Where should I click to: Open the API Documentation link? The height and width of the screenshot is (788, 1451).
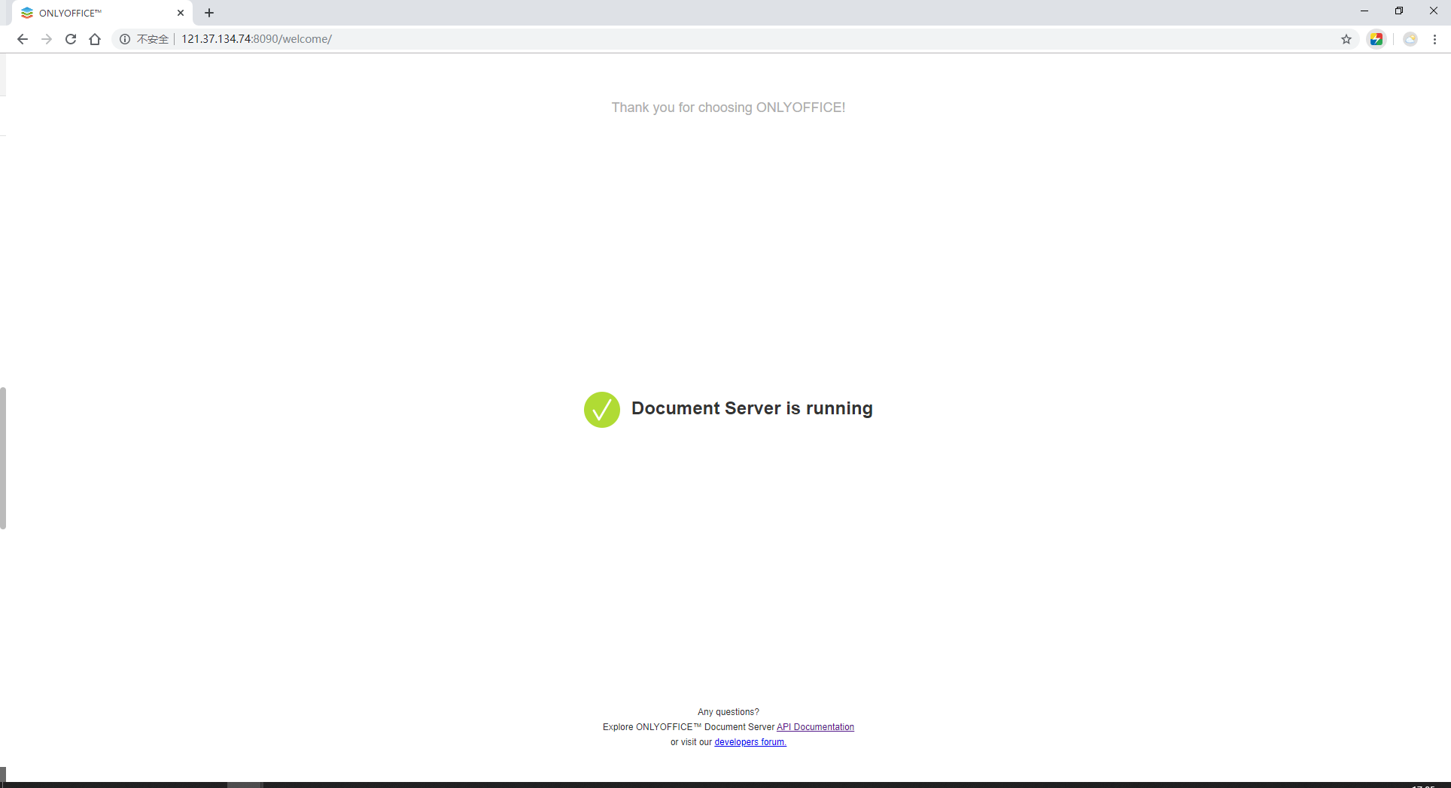[x=815, y=727]
